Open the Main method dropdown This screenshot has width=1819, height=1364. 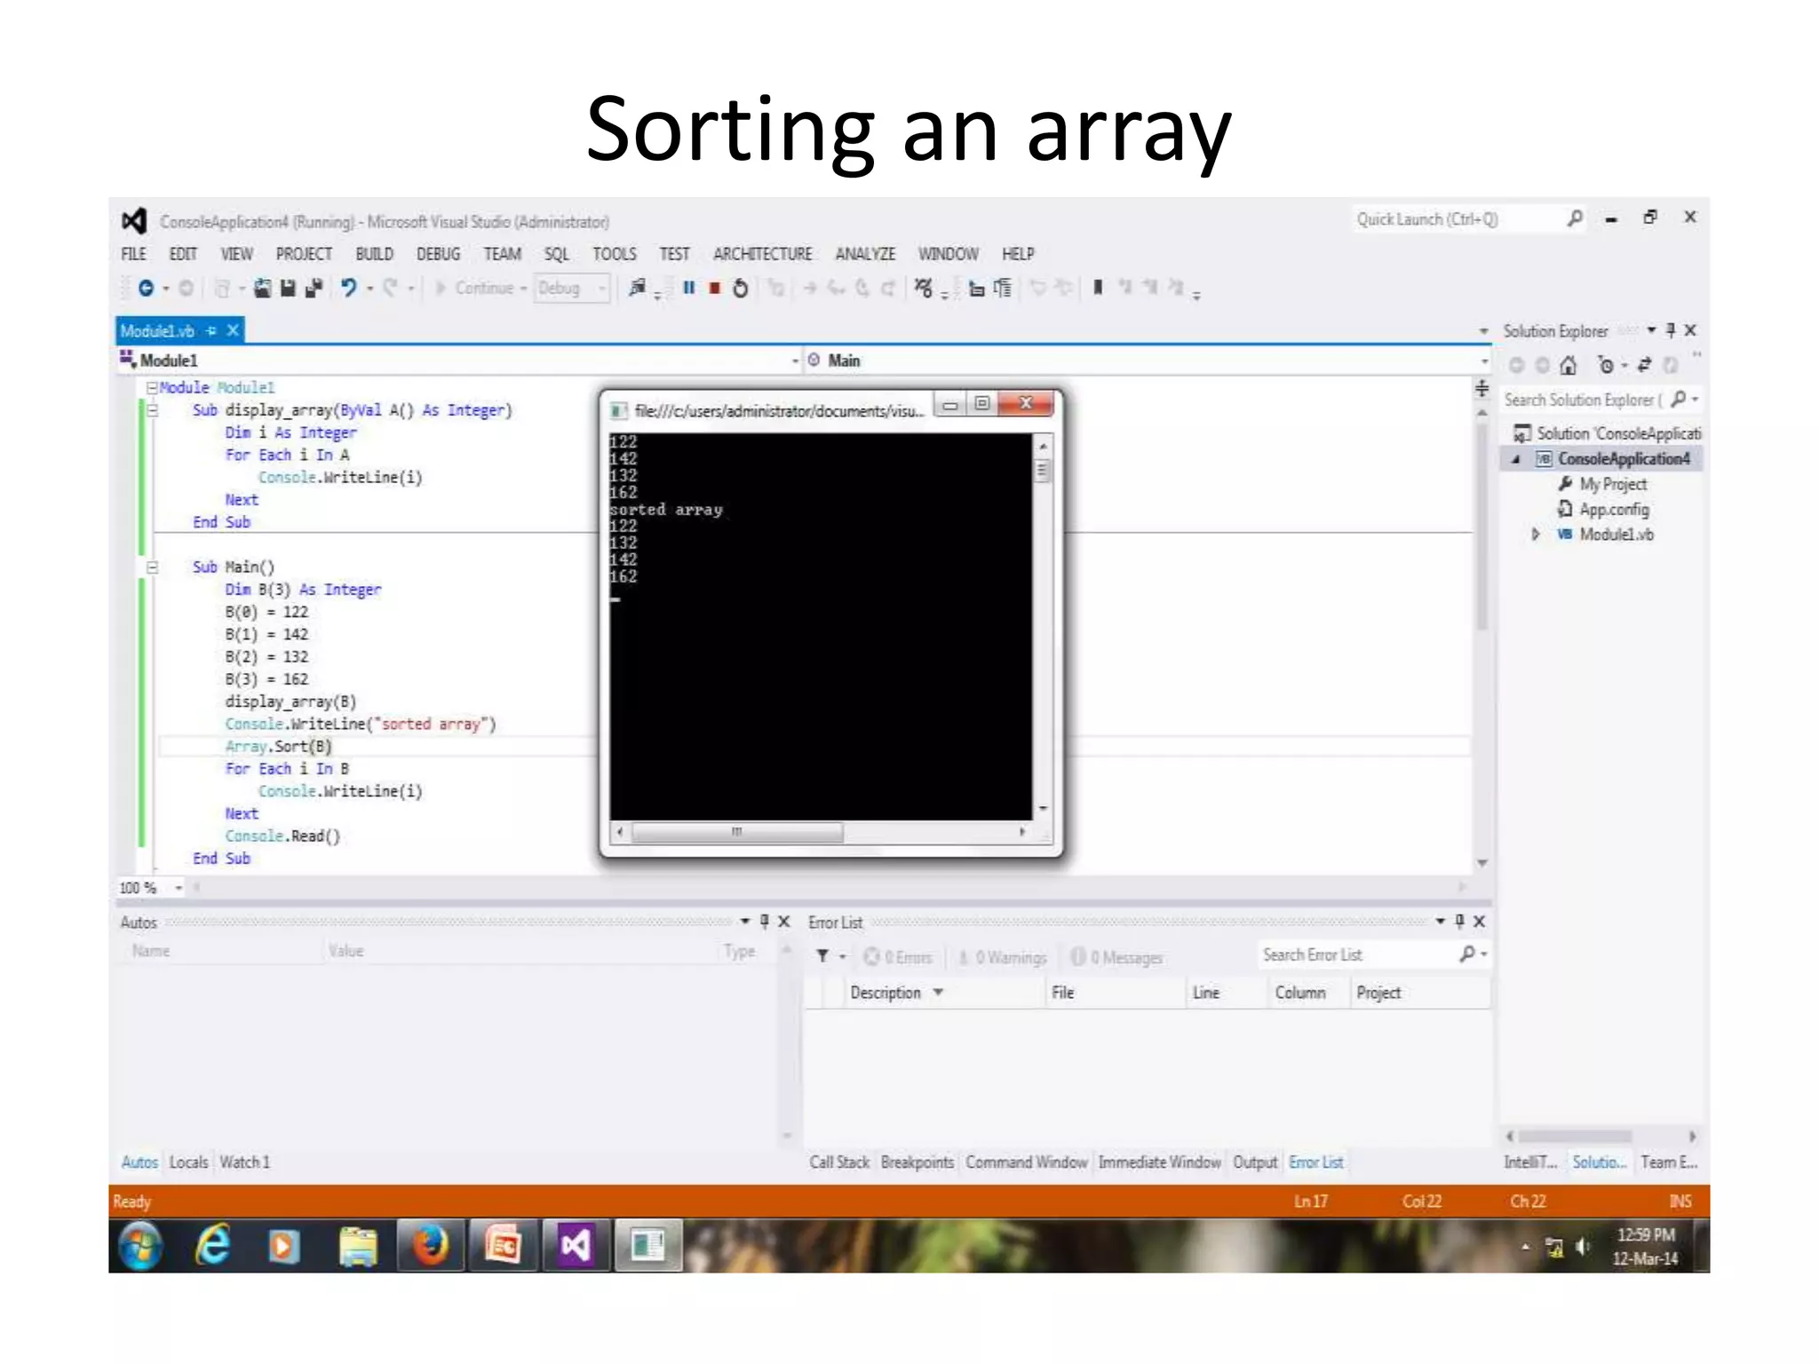point(1483,361)
